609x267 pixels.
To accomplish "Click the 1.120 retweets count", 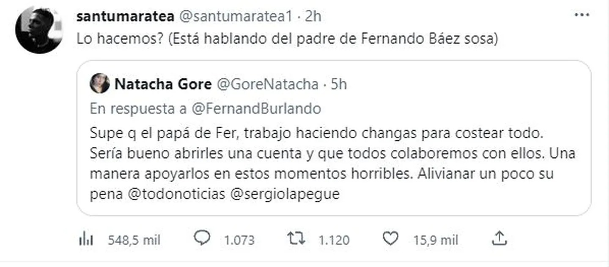I will (x=334, y=240).
